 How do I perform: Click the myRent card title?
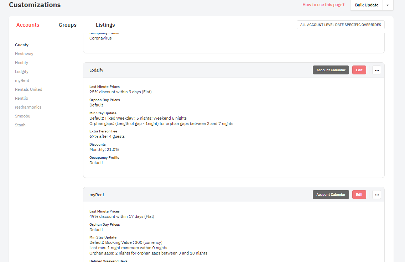[x=97, y=195]
